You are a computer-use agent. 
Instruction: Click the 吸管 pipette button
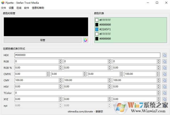click(42, 40)
